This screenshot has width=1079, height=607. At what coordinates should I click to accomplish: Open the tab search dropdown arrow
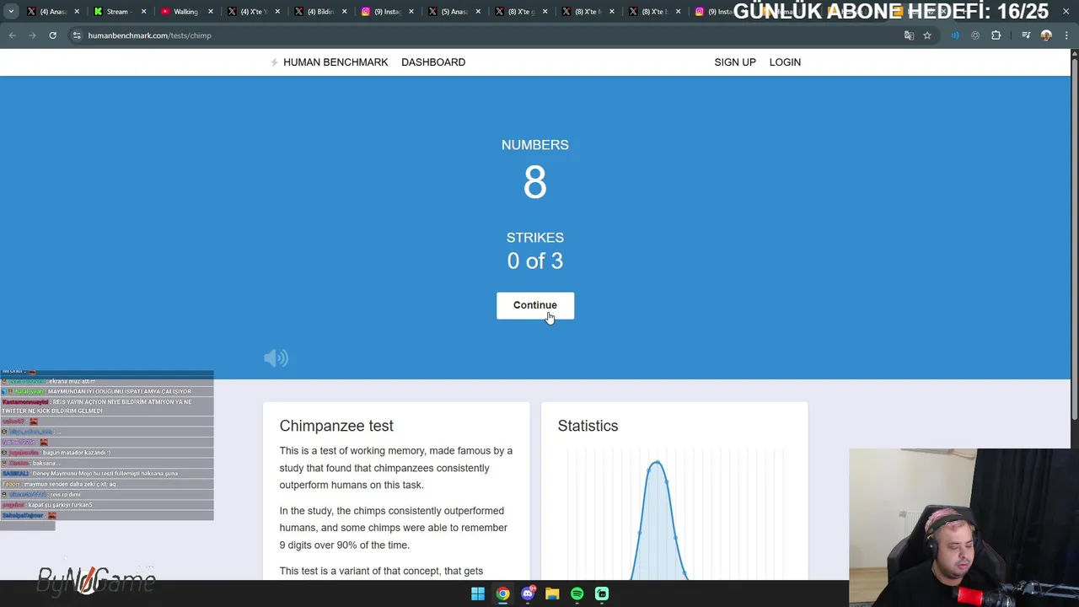(11, 12)
